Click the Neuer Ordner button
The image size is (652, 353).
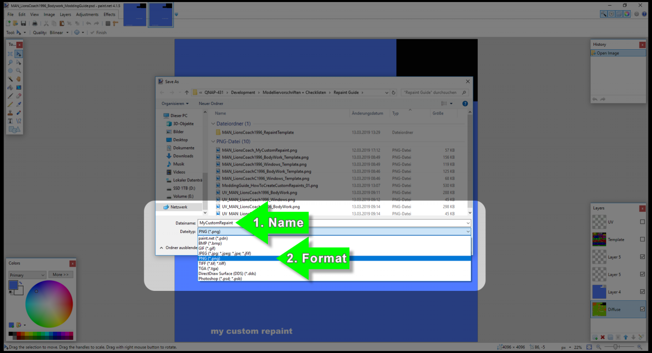tap(211, 103)
